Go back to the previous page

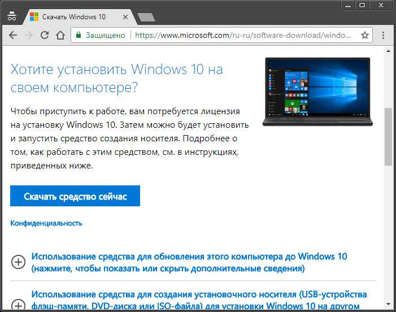click(13, 35)
